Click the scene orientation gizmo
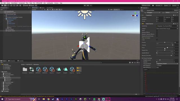Viewport: 180px width, 101px height. pyautogui.click(x=135, y=15)
